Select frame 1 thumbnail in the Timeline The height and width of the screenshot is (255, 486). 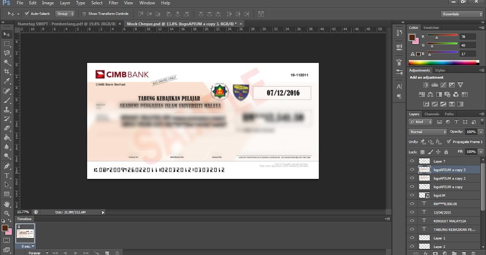pyautogui.click(x=25, y=234)
